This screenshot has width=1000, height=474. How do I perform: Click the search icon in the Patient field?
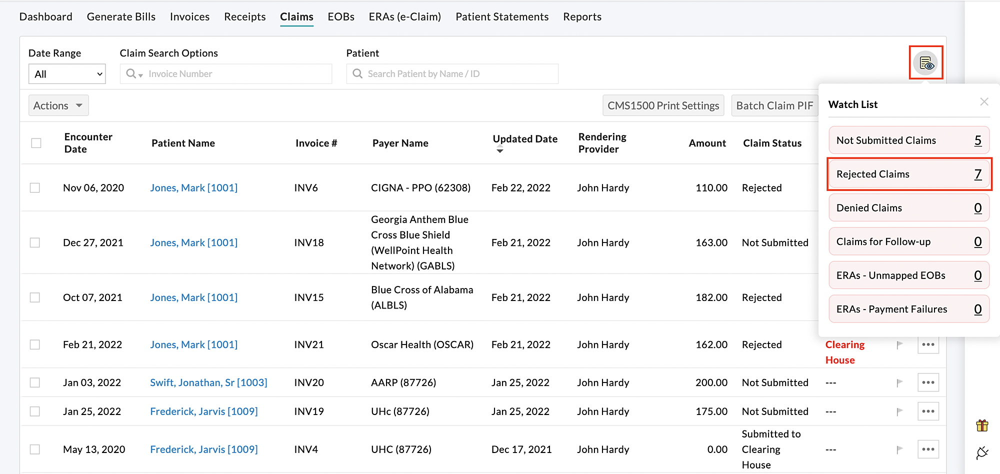(357, 73)
